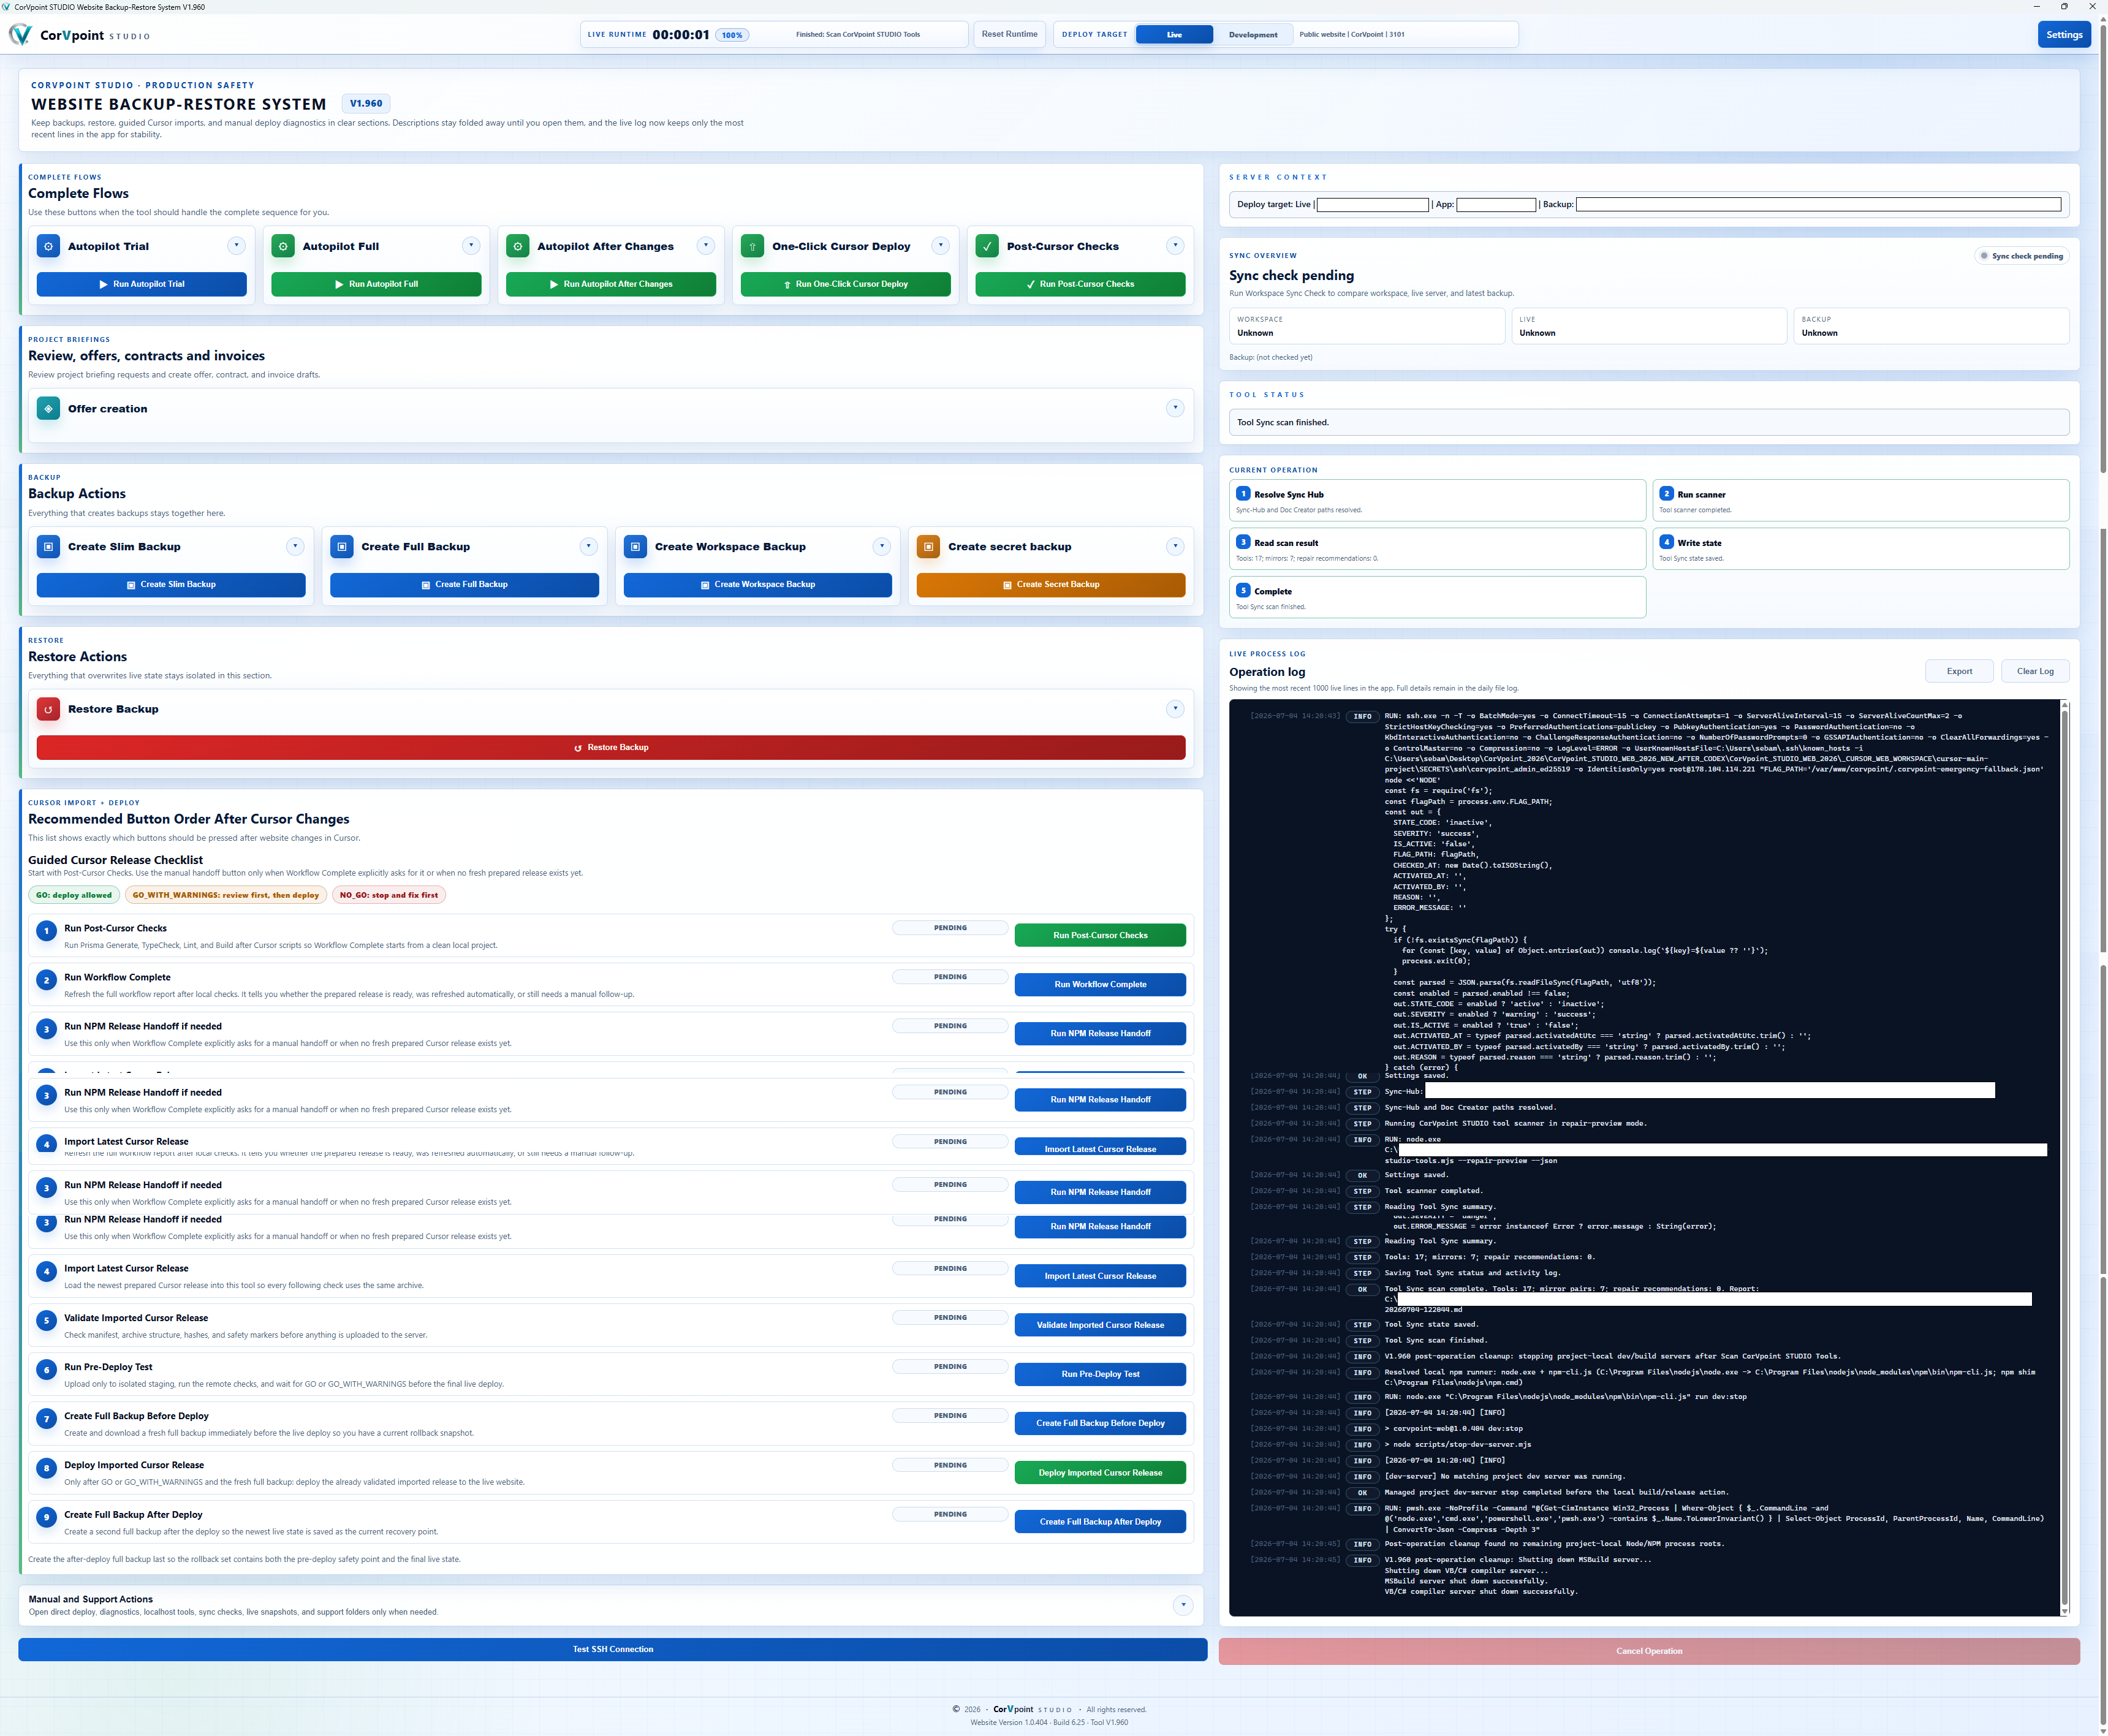Click the Autopilot After Changes gear icon

[x=517, y=246]
